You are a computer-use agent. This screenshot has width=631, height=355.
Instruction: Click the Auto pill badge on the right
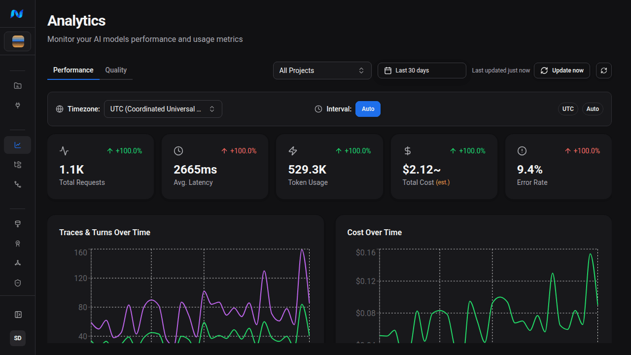coord(593,109)
